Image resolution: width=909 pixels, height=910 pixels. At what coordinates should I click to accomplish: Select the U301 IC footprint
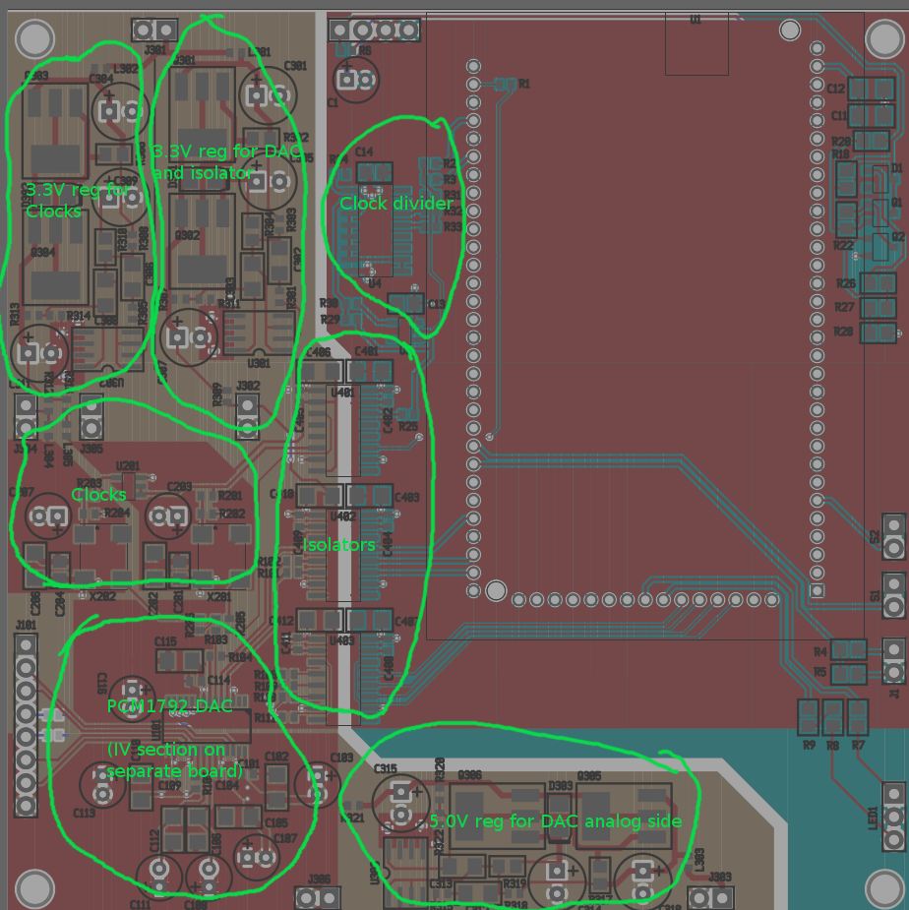pyautogui.click(x=259, y=334)
